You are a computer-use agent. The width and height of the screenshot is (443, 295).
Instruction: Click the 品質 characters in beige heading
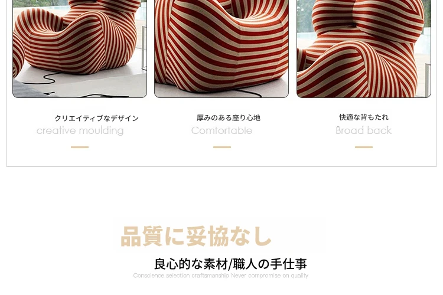click(142, 236)
